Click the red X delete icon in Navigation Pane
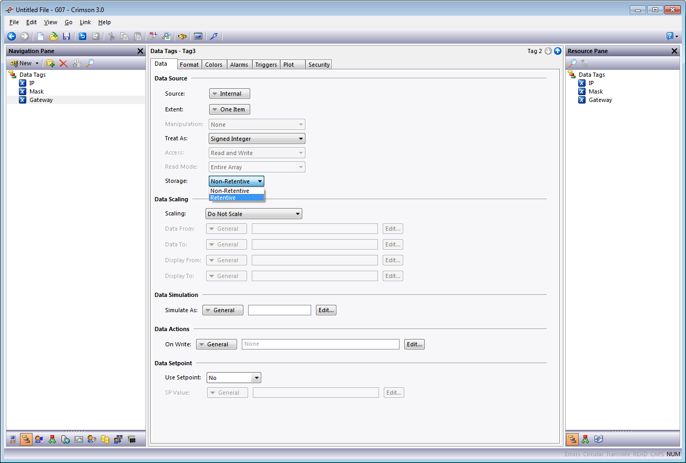686x463 pixels. click(x=63, y=63)
